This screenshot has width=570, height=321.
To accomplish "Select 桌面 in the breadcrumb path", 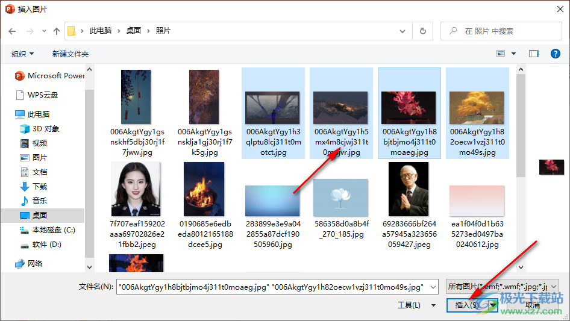I will click(133, 31).
